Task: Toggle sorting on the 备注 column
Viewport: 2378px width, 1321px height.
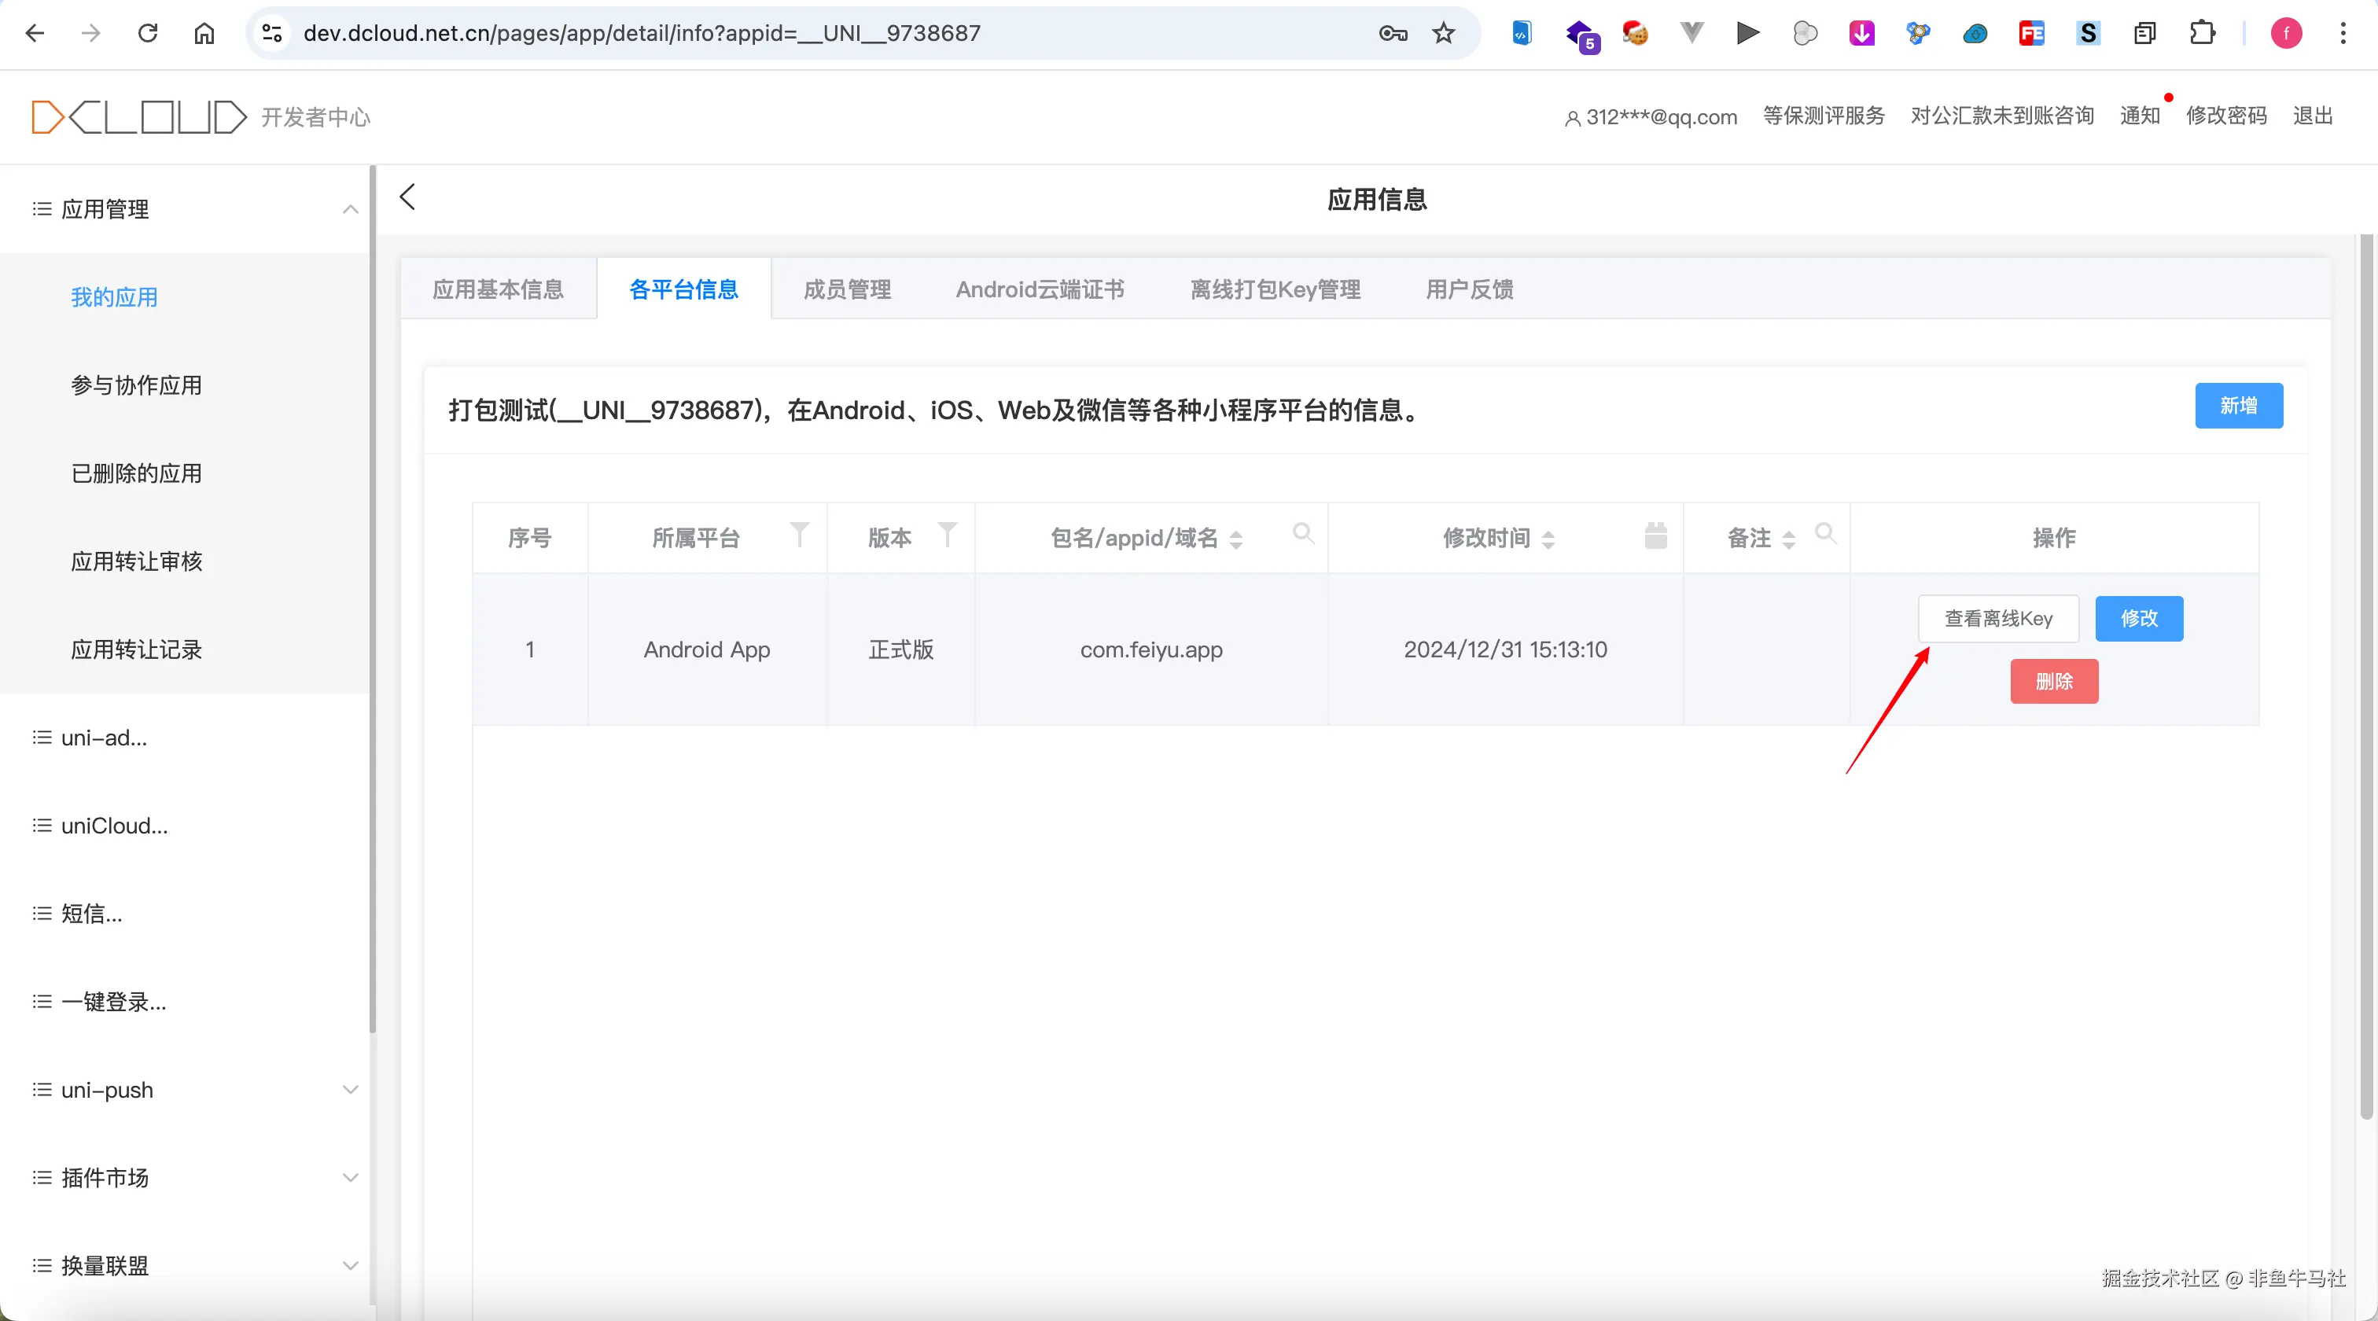Action: click(x=1788, y=539)
